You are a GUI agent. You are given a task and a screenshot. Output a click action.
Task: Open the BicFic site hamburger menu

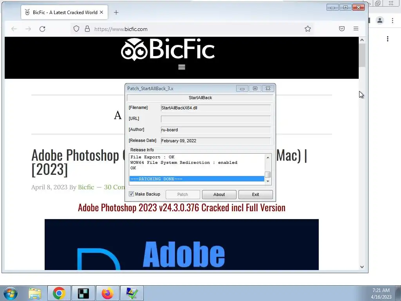[182, 67]
